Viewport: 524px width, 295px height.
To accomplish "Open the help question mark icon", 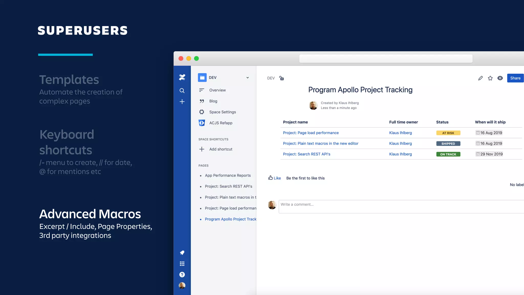I will coord(182,275).
